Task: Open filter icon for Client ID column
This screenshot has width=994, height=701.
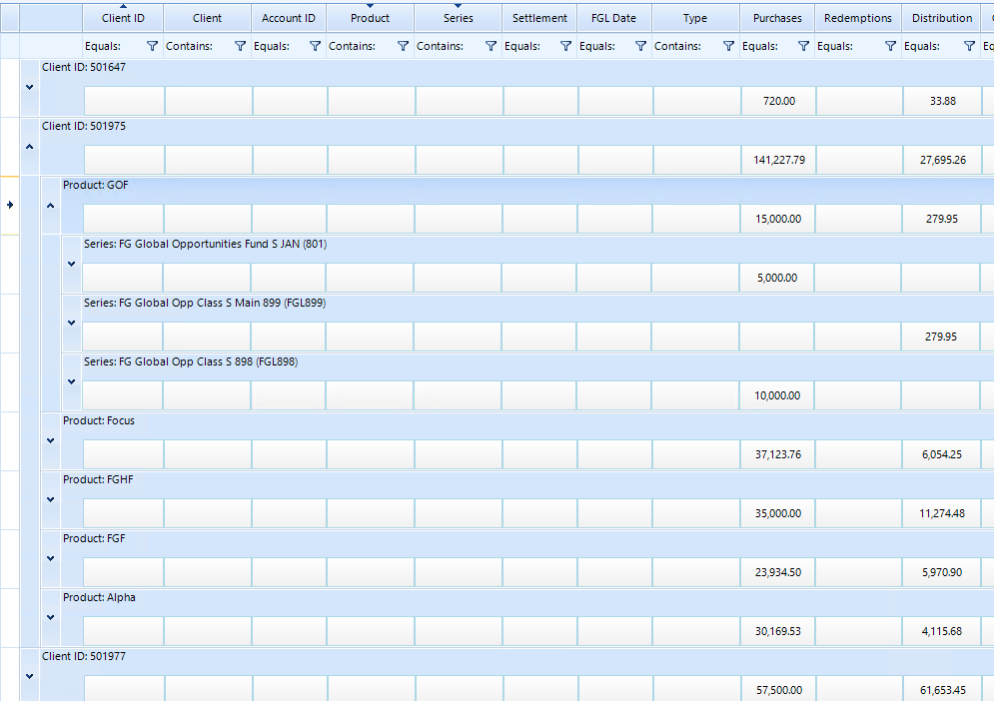Action: click(x=152, y=46)
